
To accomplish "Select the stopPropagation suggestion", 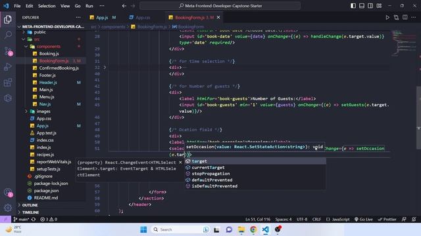I will [255, 174].
